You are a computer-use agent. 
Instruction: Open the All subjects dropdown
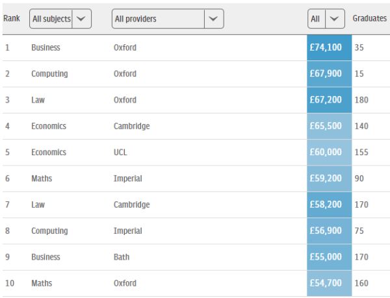pyautogui.click(x=60, y=19)
